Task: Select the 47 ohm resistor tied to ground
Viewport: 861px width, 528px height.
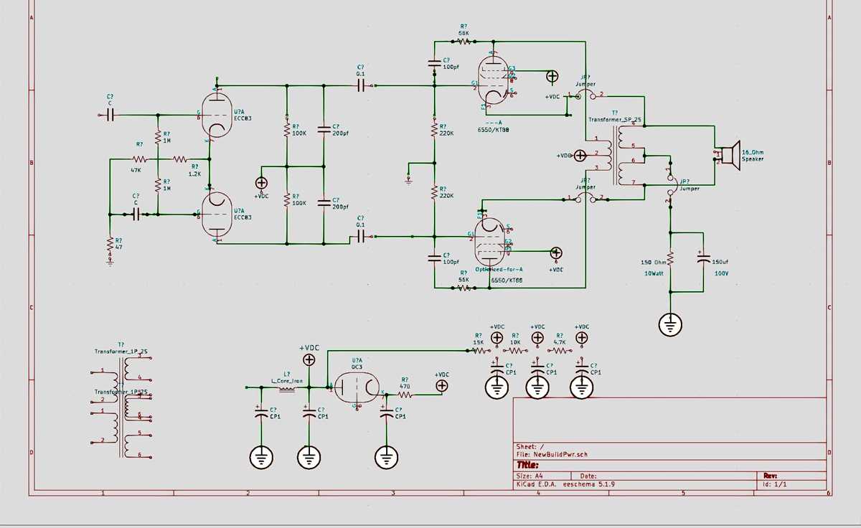Action: tap(110, 245)
